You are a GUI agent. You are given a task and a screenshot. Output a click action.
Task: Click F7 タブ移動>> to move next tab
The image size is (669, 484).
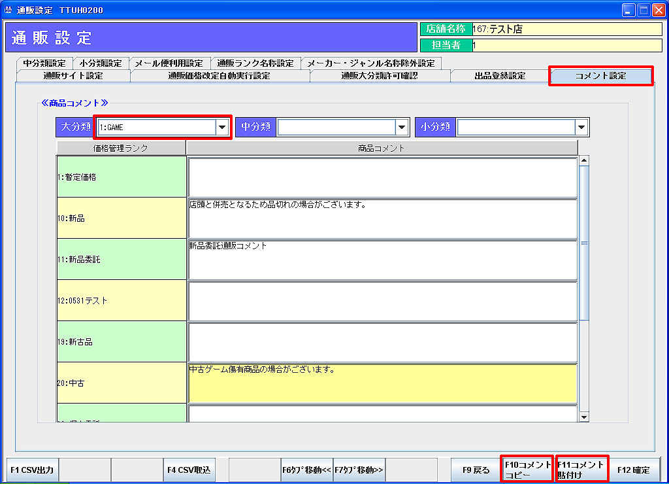tap(359, 470)
